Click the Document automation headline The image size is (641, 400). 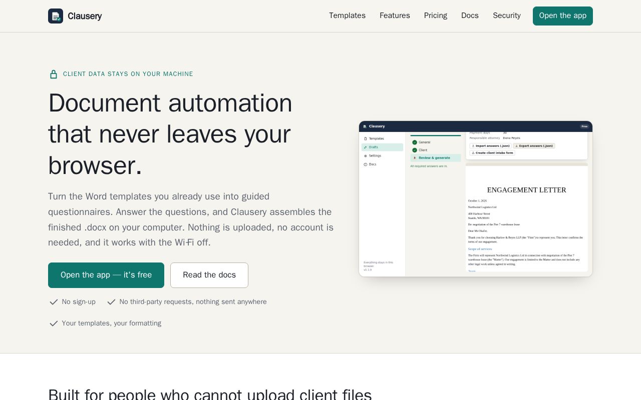click(x=170, y=134)
